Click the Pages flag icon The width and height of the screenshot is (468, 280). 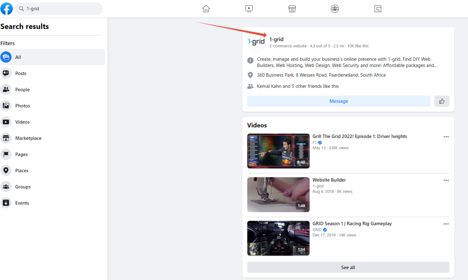(6, 154)
